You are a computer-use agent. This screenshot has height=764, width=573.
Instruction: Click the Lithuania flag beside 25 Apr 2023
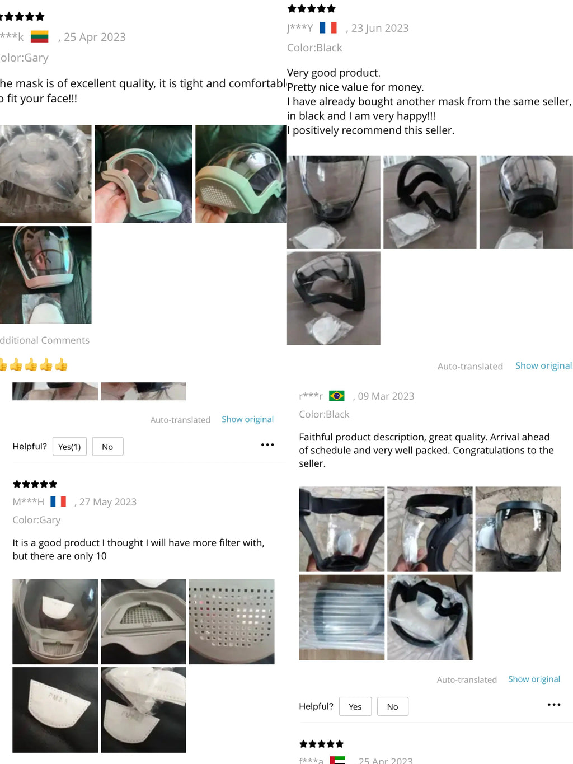[x=39, y=36]
